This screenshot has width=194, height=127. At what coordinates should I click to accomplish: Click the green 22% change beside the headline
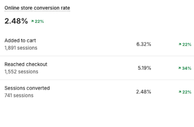(x=39, y=22)
